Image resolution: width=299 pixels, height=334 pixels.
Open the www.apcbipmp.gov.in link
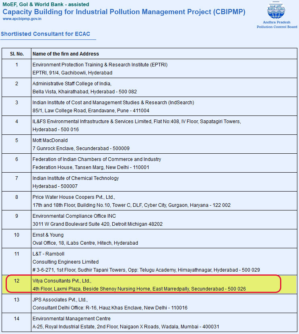click(22, 19)
